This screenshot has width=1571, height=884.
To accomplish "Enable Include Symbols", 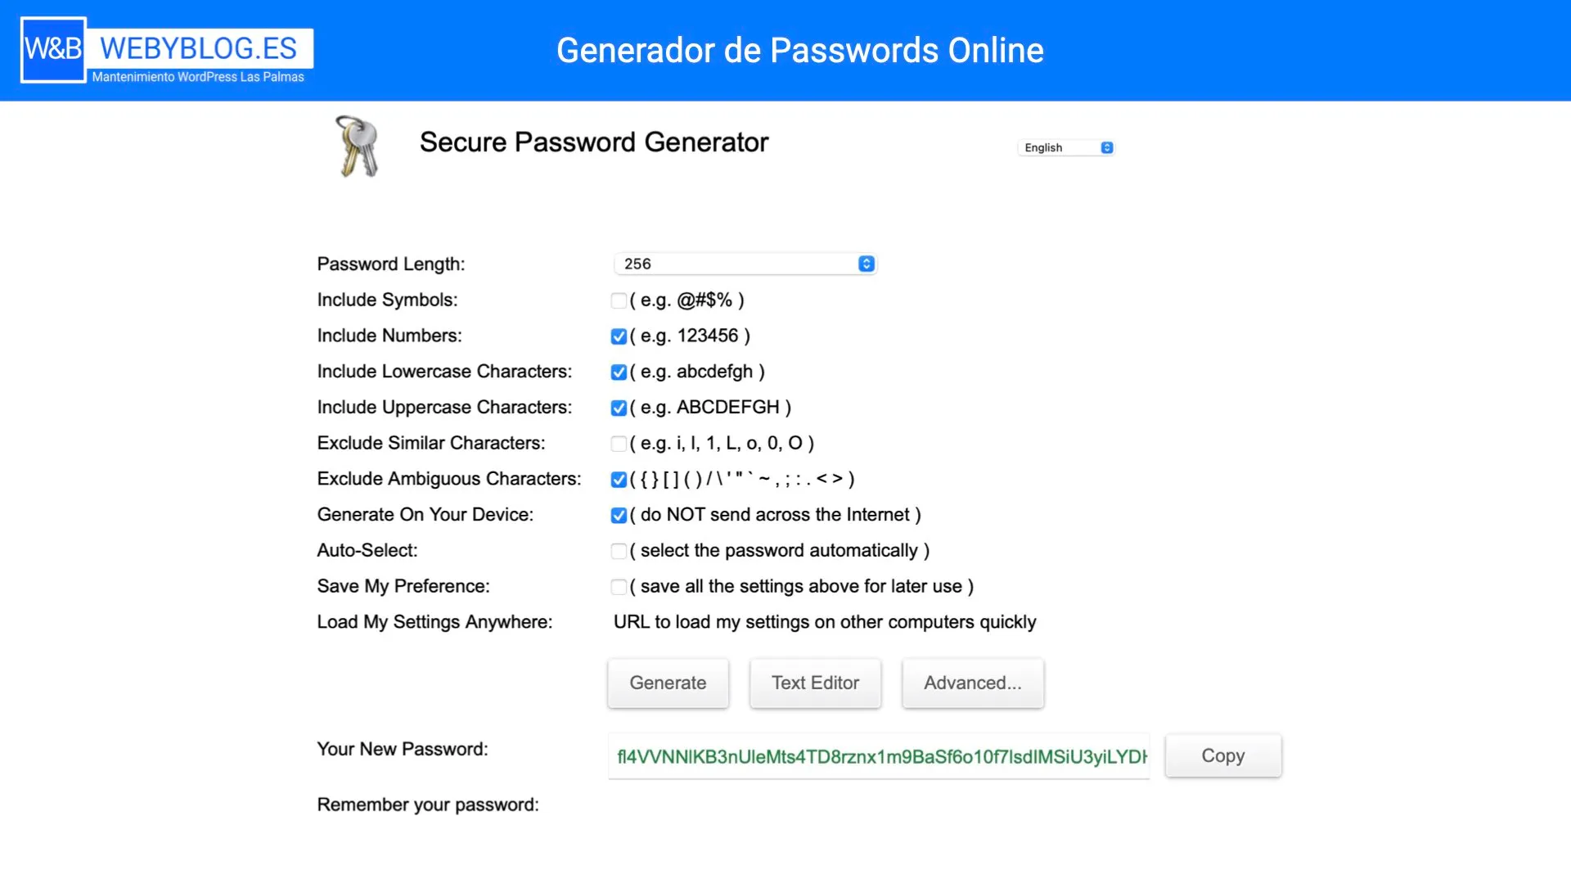I will [619, 300].
